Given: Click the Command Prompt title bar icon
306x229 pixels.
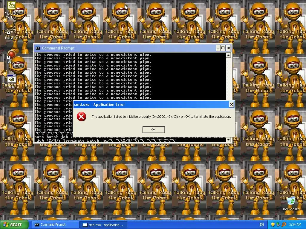Looking at the screenshot, I should pos(38,48).
